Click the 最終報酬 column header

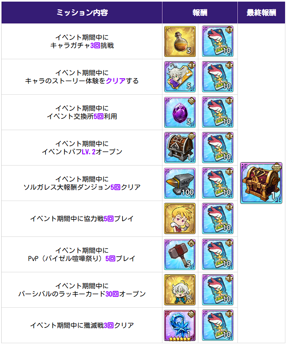click(x=261, y=12)
